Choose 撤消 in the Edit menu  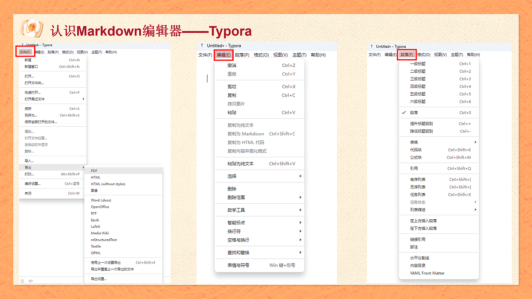tap(259, 66)
